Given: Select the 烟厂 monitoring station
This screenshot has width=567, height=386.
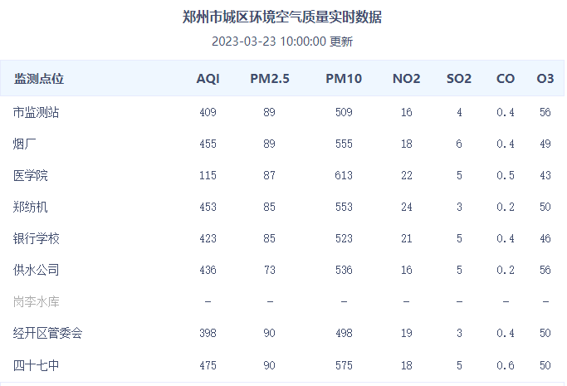Looking at the screenshot, I should [x=25, y=144].
